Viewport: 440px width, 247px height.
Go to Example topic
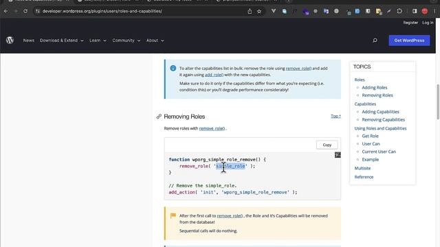[370, 160]
